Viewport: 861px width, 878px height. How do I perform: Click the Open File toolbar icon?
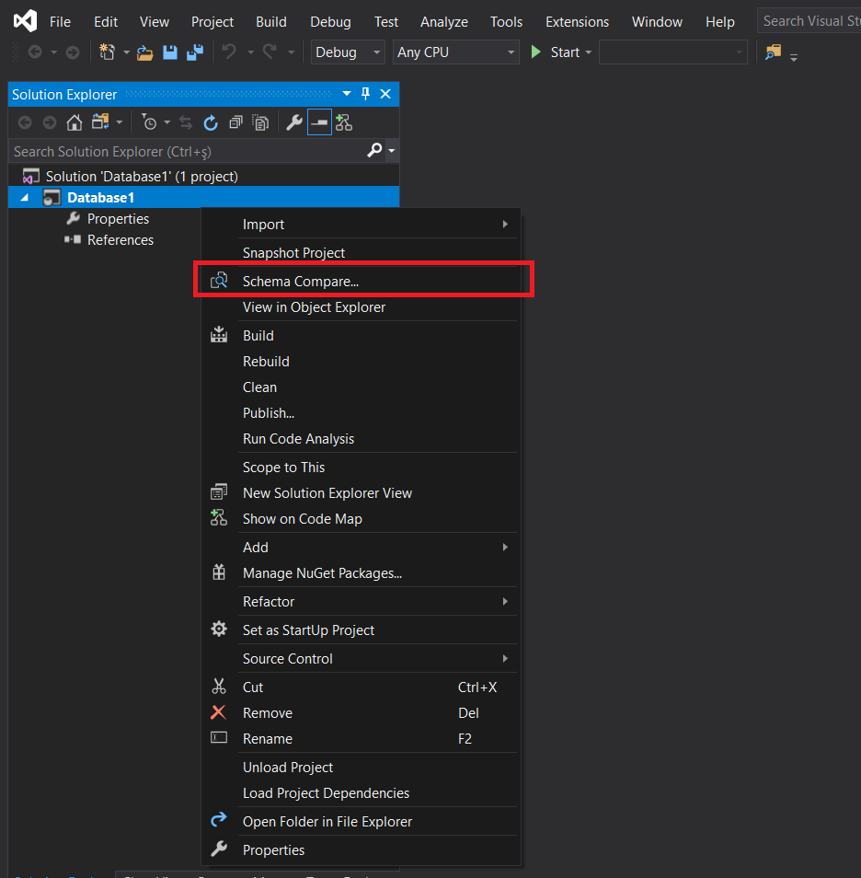click(145, 52)
